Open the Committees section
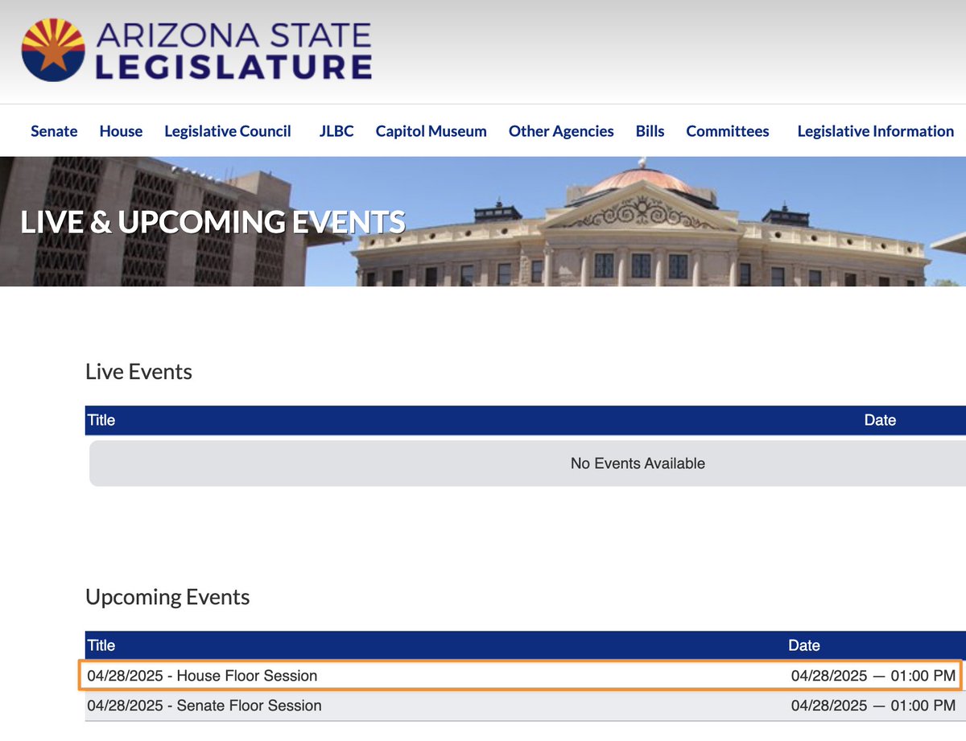This screenshot has height=741, width=966. (727, 131)
